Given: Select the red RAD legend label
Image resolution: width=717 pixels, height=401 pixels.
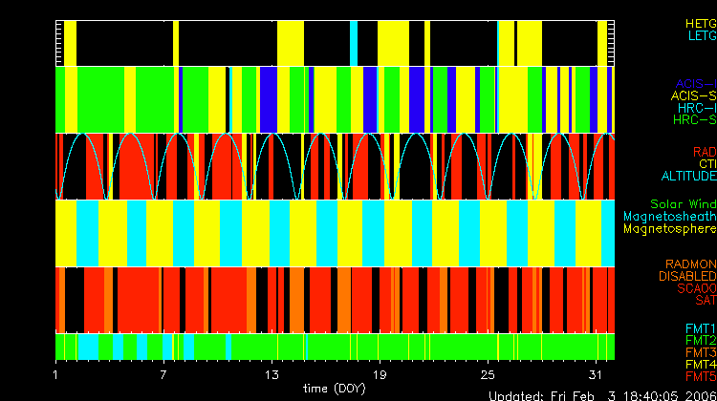Looking at the screenshot, I should click(x=704, y=152).
